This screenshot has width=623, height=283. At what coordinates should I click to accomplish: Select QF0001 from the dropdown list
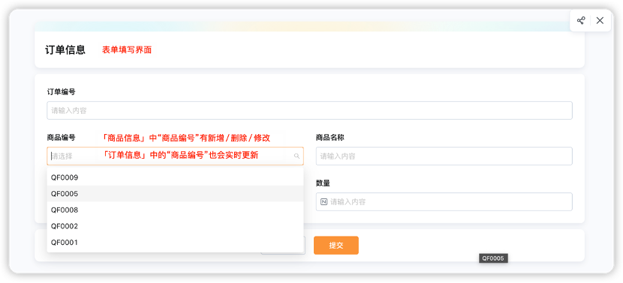175,242
